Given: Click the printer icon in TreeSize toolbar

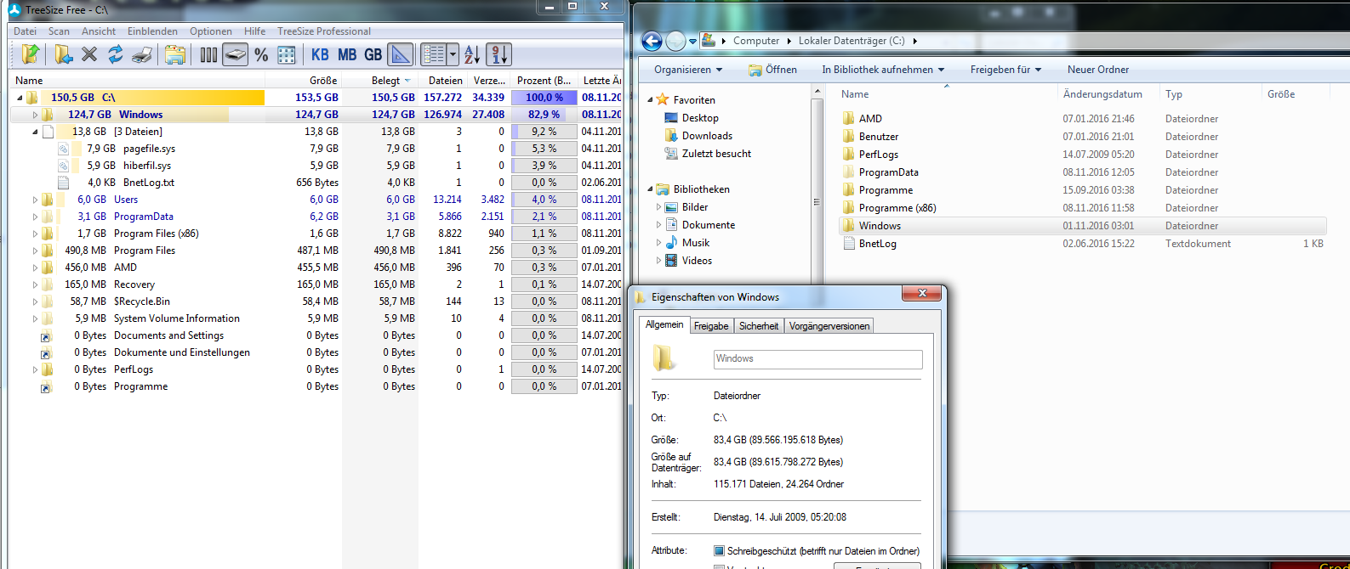Looking at the screenshot, I should tap(142, 55).
